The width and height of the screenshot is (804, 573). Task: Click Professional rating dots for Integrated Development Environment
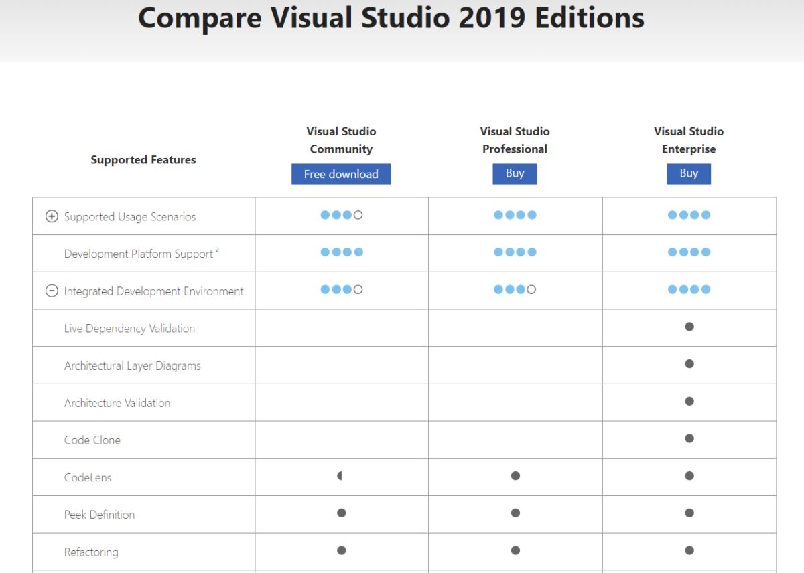point(515,290)
